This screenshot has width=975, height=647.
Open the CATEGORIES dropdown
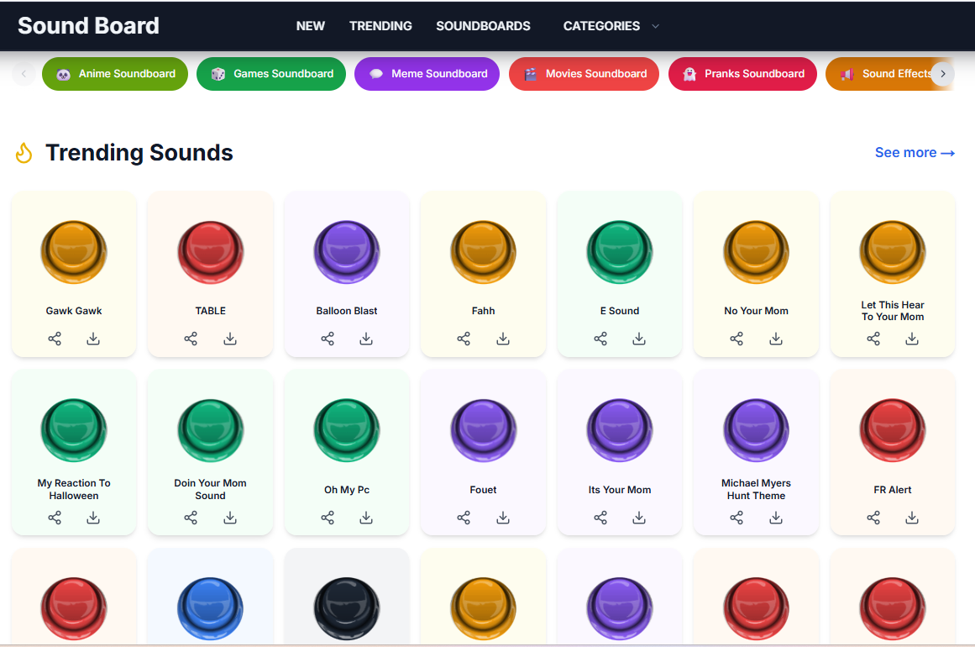pos(611,26)
